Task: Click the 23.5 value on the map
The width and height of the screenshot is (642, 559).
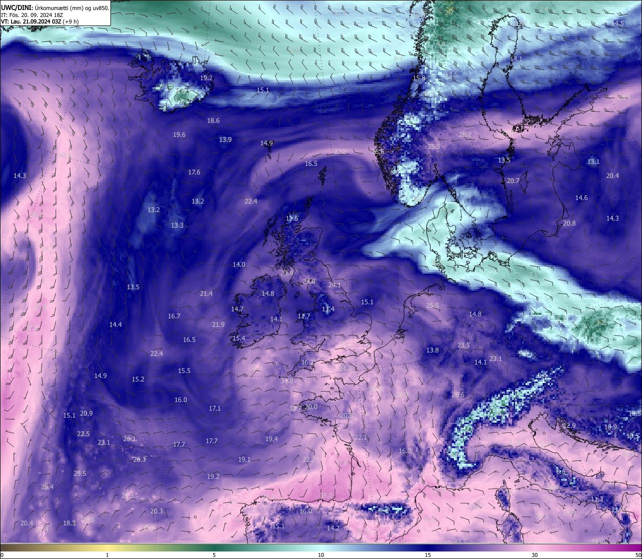Action: (x=463, y=345)
